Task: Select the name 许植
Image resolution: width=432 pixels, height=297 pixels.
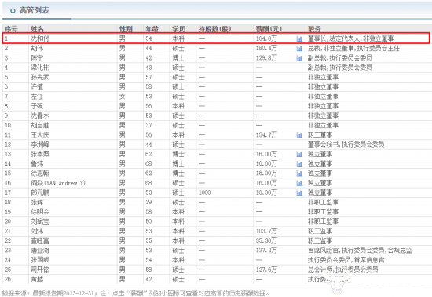Action: click(x=37, y=86)
